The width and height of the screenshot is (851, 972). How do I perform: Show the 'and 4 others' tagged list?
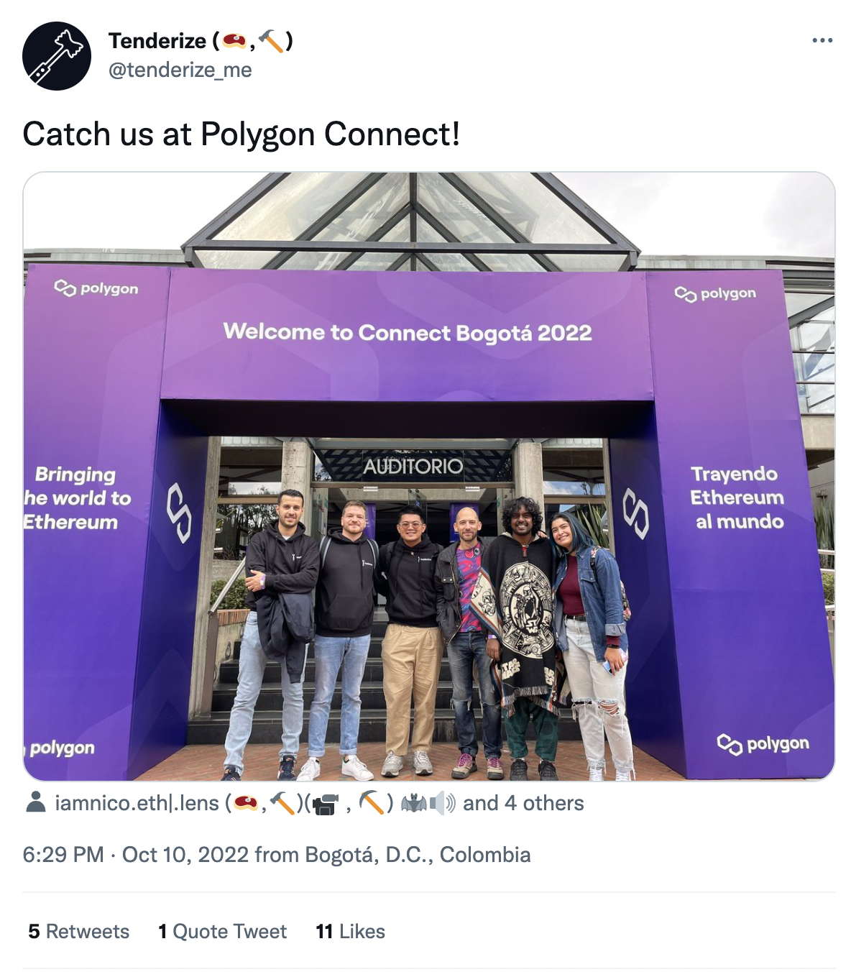click(x=523, y=802)
